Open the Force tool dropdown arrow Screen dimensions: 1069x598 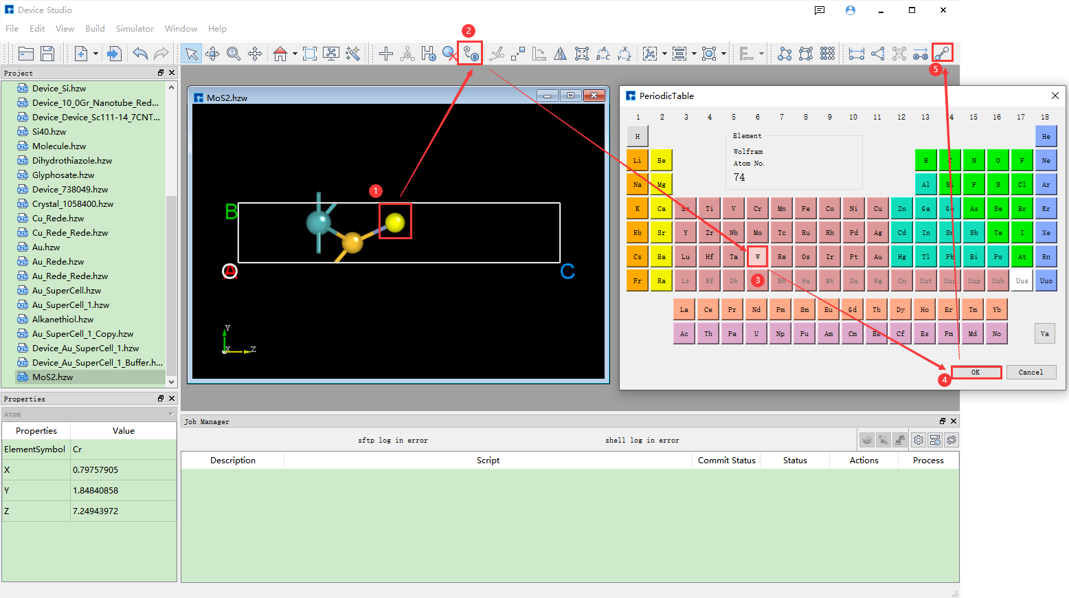pos(761,54)
